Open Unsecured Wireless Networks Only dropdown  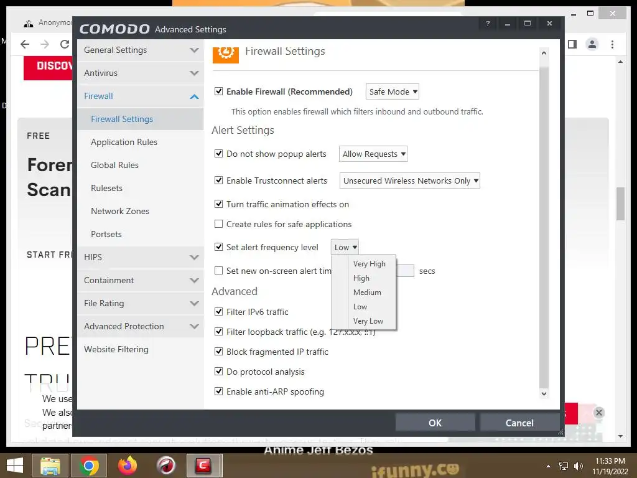point(409,180)
